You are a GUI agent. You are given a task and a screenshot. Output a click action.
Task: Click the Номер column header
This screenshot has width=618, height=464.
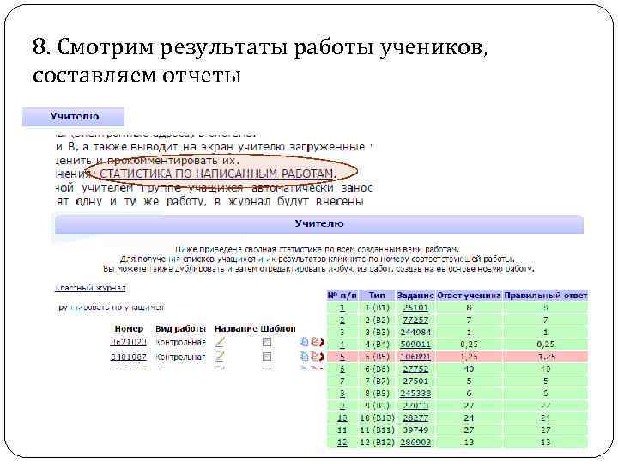pyautogui.click(x=129, y=328)
